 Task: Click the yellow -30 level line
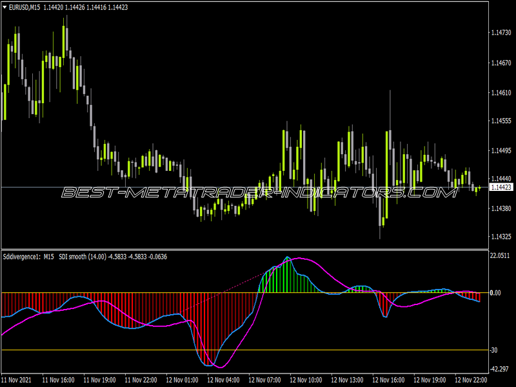click(245, 350)
